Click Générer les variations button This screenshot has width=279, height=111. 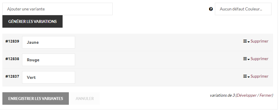(32, 21)
